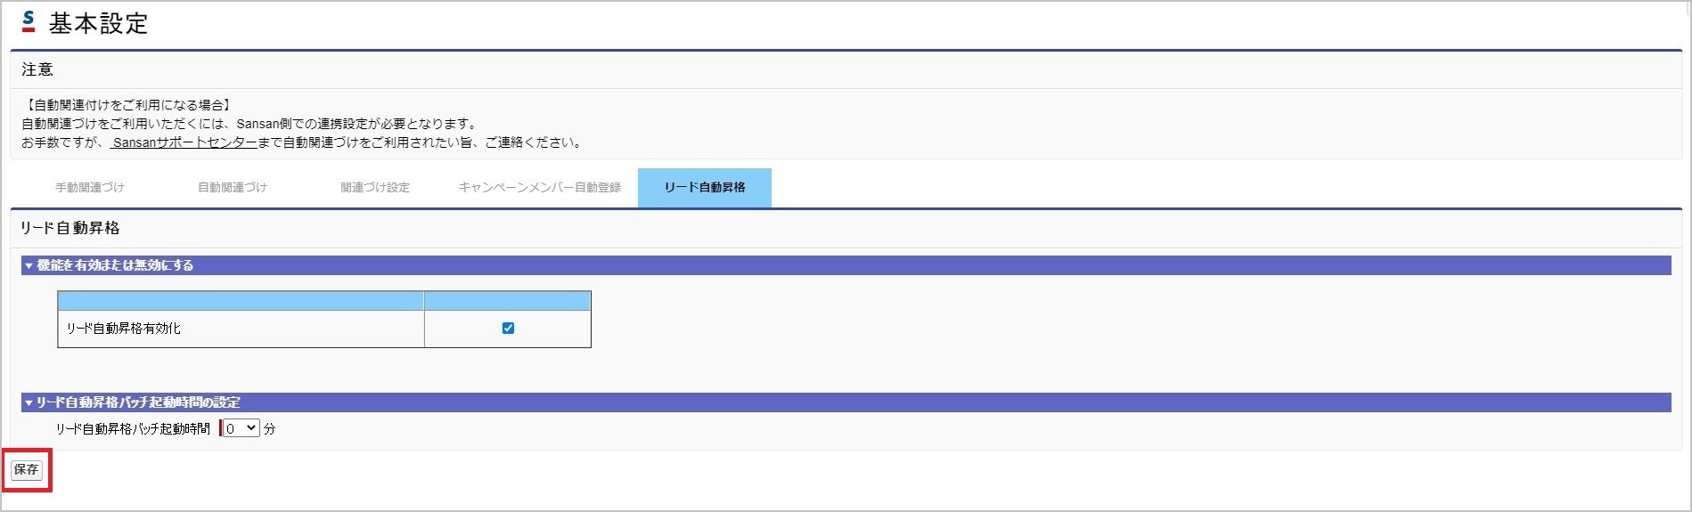This screenshot has height=512, width=1692.
Task: Click the blue header cell above the checkbox
Action: pos(507,301)
